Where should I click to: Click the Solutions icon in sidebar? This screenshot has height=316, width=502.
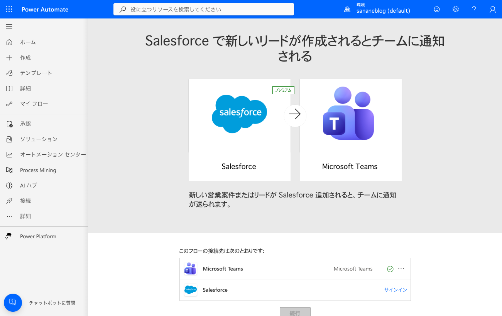point(9,139)
